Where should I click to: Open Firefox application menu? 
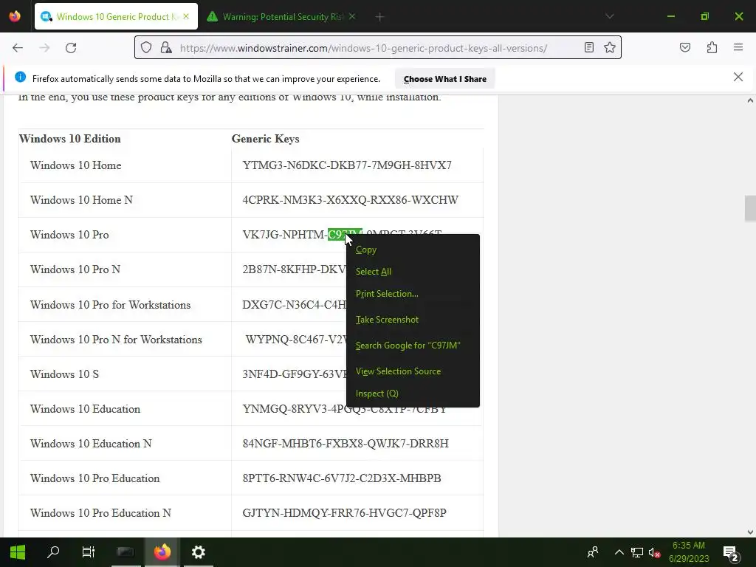tap(738, 47)
